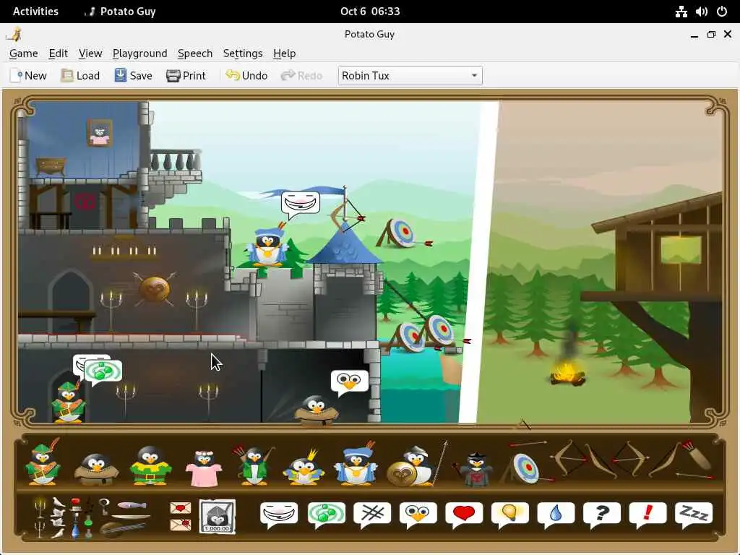Image resolution: width=740 pixels, height=555 pixels.
Task: Click the campfire in the forest scene
Action: point(568,373)
